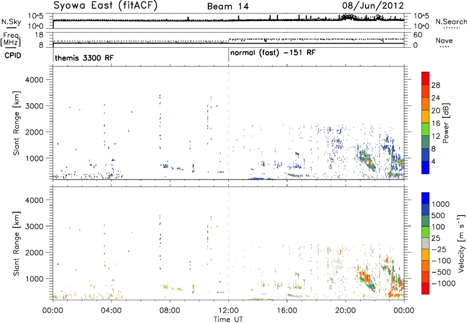
Task: Select the "N.Sky" legend label
Action: (11, 22)
